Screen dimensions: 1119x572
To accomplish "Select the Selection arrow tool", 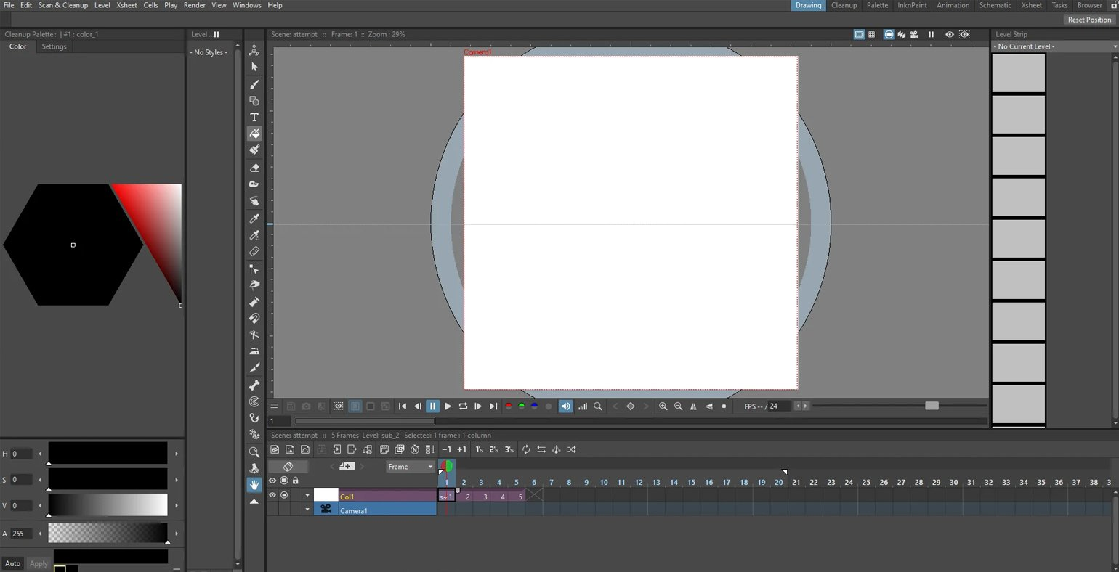I will tap(254, 66).
